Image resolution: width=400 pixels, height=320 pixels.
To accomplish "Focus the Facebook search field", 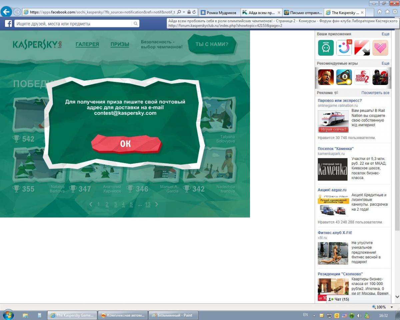I will 73,24.
